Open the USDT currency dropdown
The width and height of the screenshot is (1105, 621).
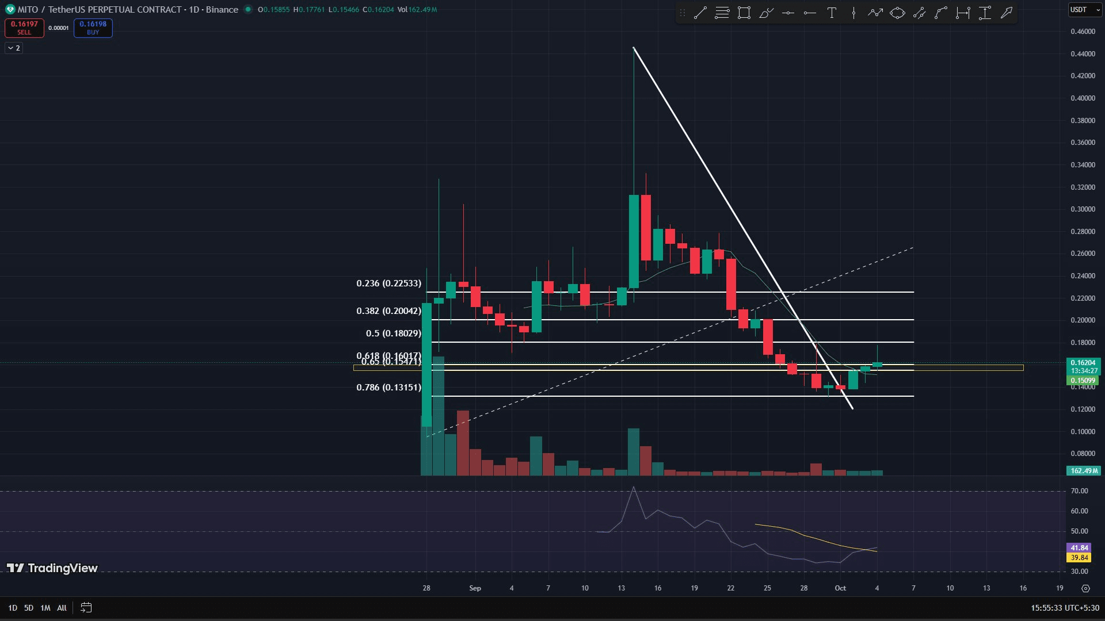point(1084,10)
